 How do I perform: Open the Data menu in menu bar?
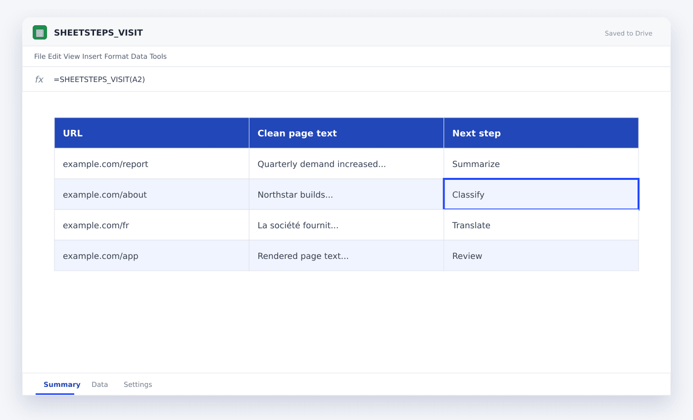[x=139, y=56]
